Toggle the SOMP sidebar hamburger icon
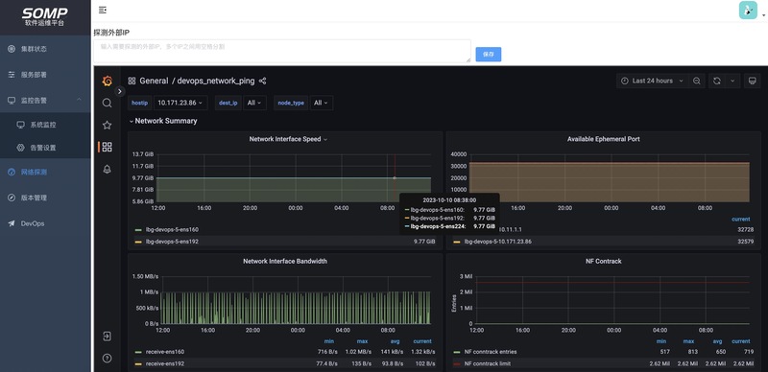This screenshot has height=372, width=768. [x=103, y=10]
